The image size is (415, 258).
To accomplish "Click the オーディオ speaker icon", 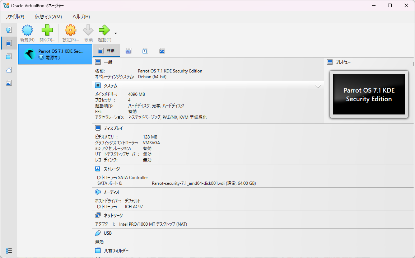I will pyautogui.click(x=98, y=192).
